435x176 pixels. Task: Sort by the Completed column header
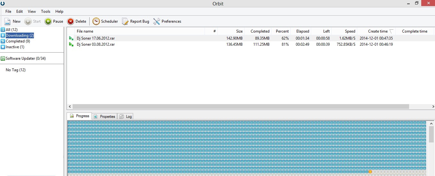tap(258, 31)
